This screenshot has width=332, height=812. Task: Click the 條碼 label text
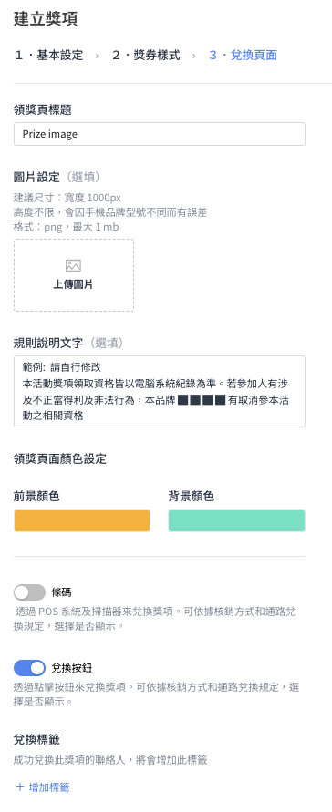point(62,591)
